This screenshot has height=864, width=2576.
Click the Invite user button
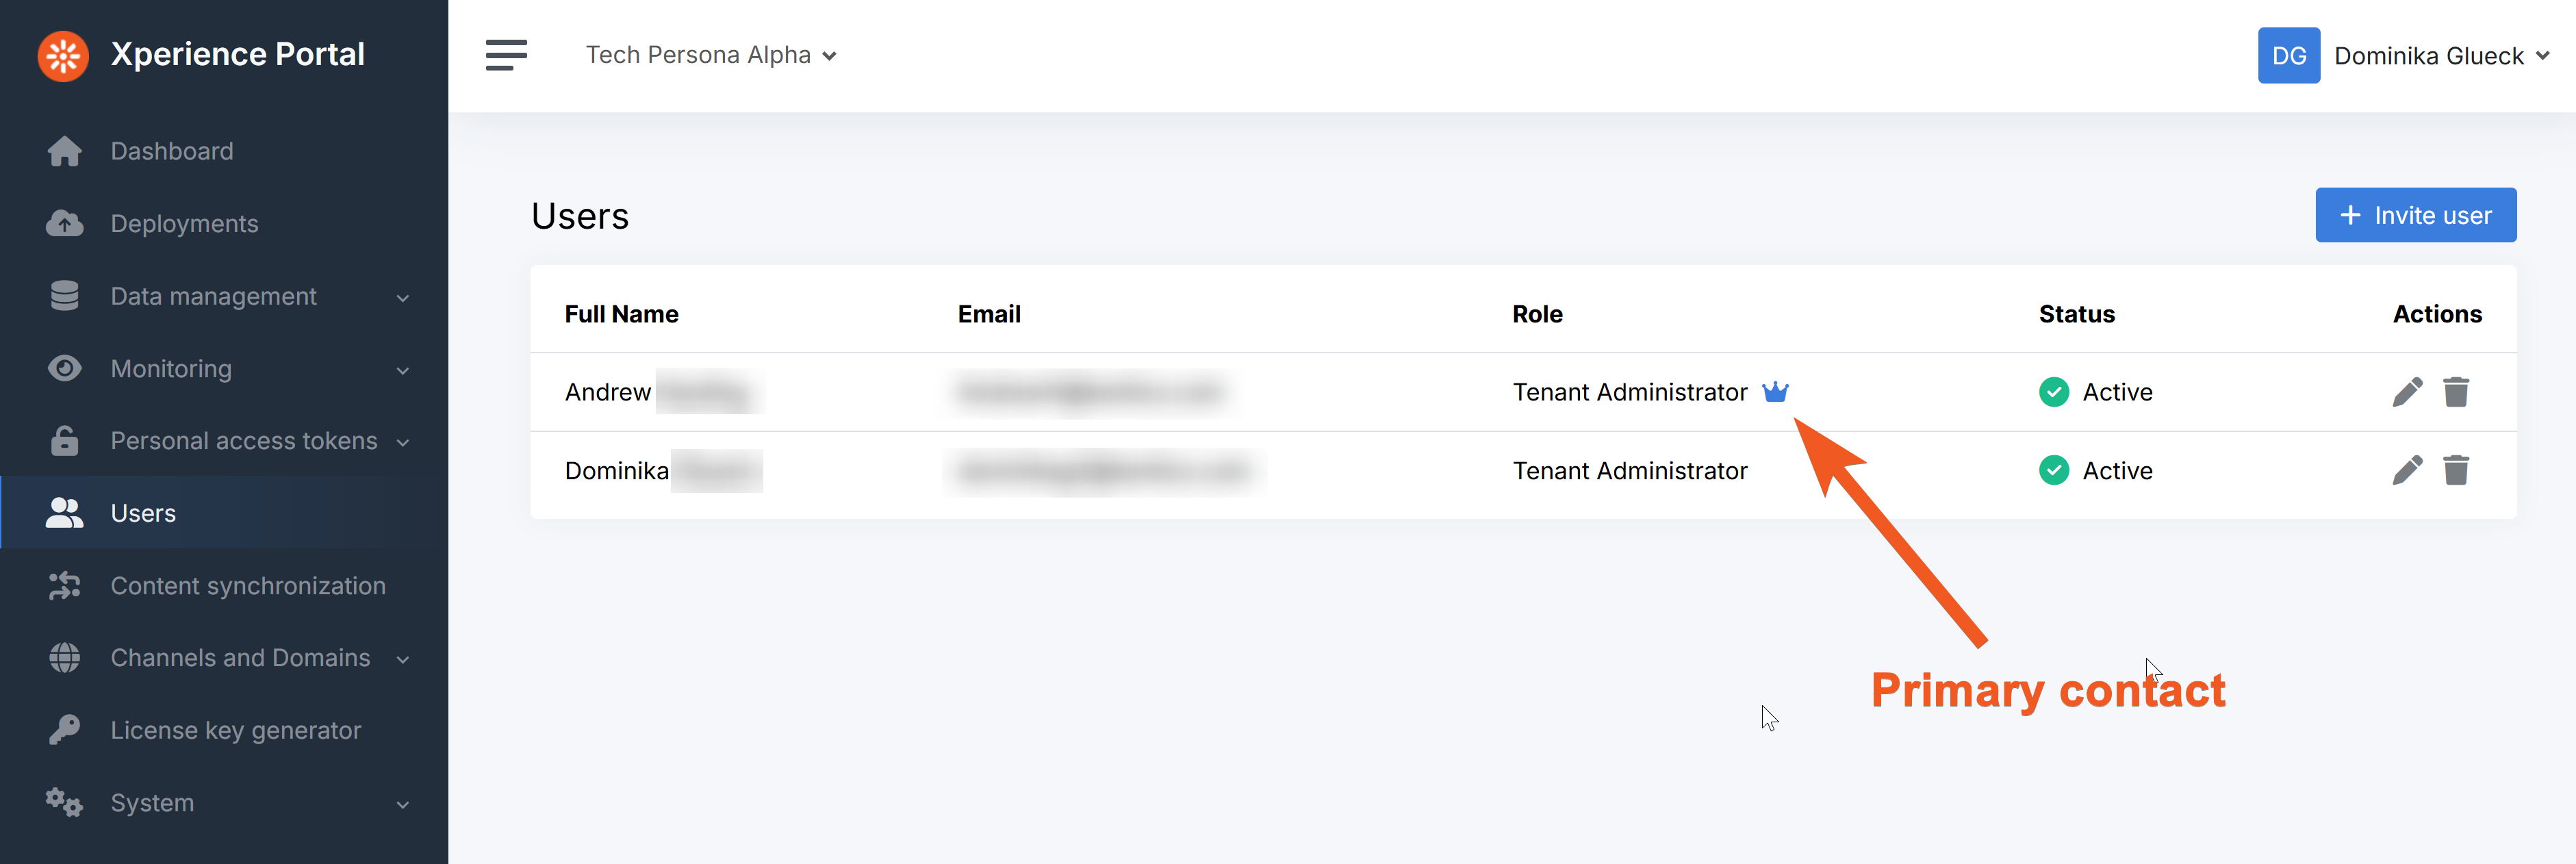click(x=2415, y=215)
